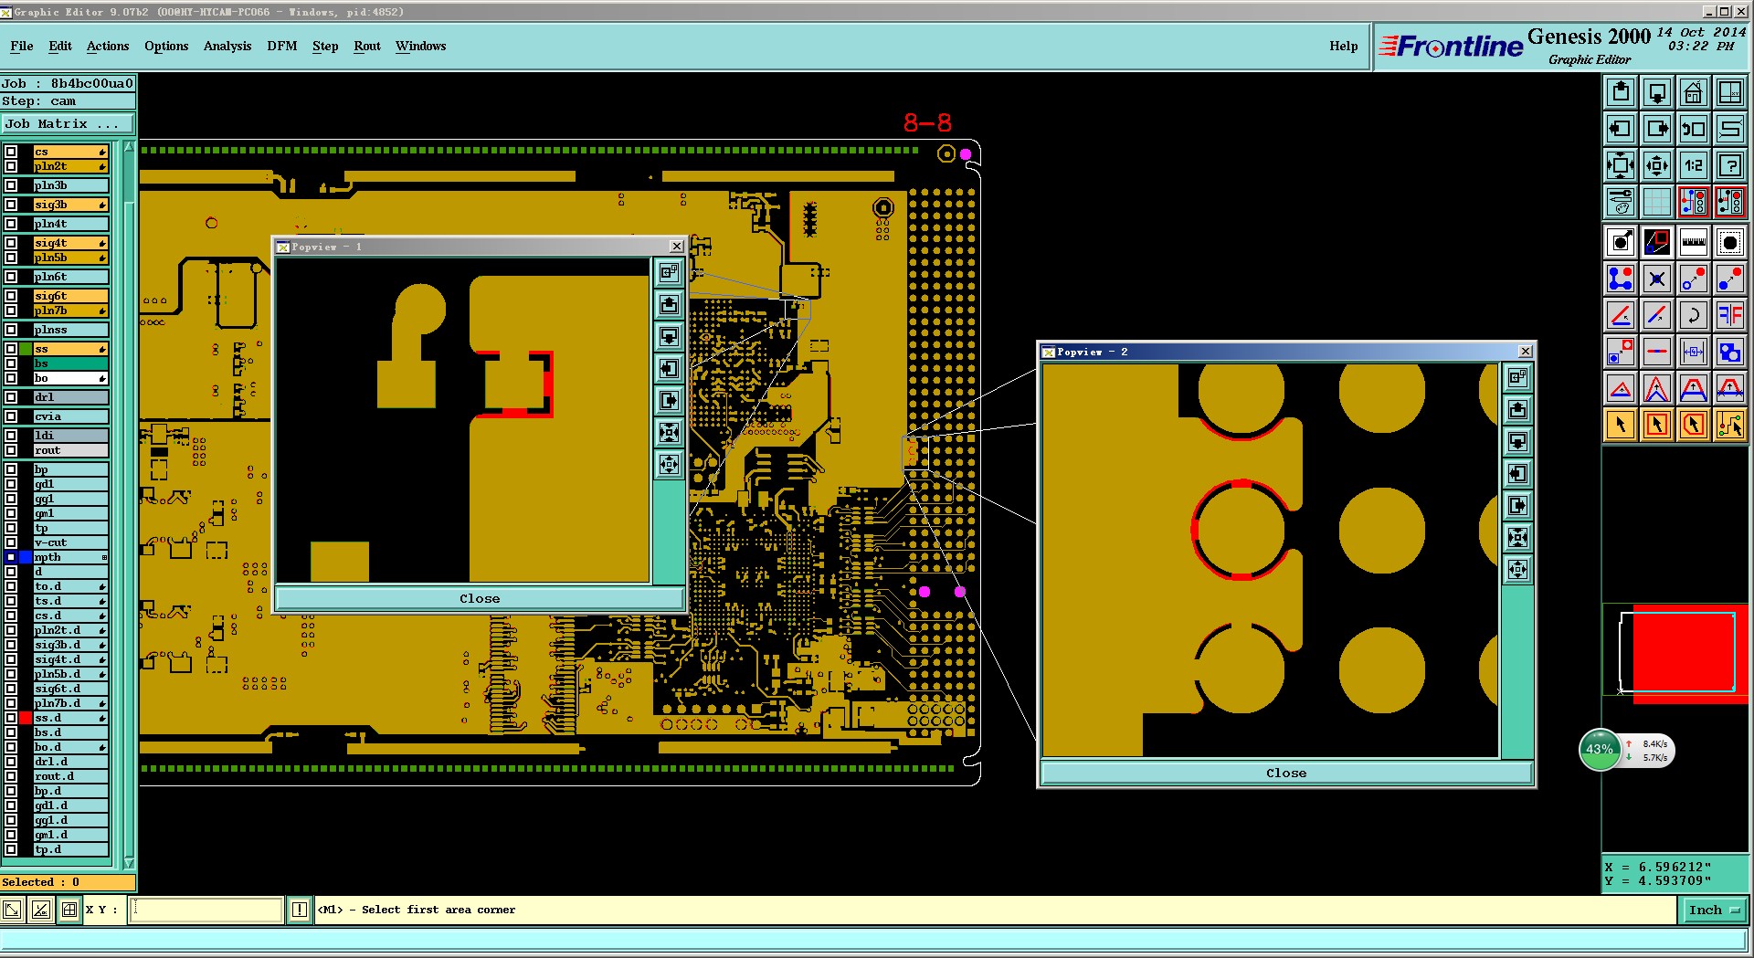Click the pan left icon in Popview 2
The height and width of the screenshot is (958, 1754).
(x=1517, y=473)
